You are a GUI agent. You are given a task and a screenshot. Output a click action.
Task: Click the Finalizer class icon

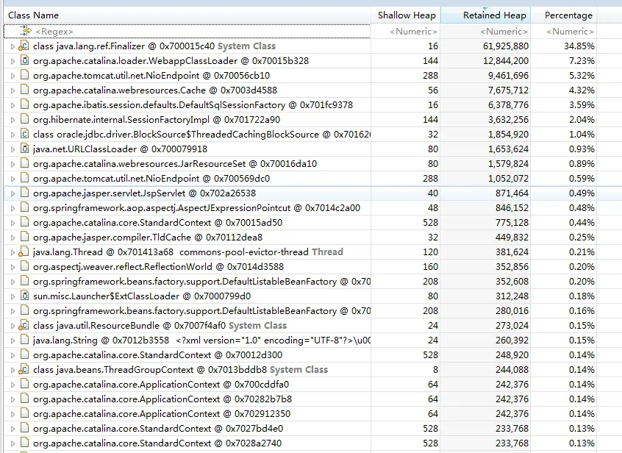24,46
